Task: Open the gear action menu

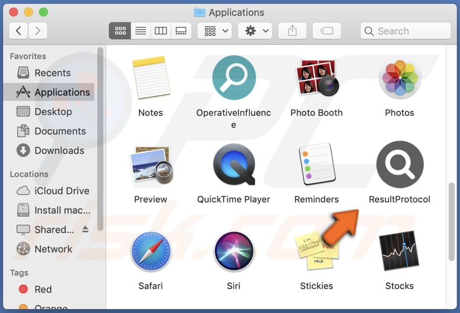Action: pyautogui.click(x=255, y=31)
